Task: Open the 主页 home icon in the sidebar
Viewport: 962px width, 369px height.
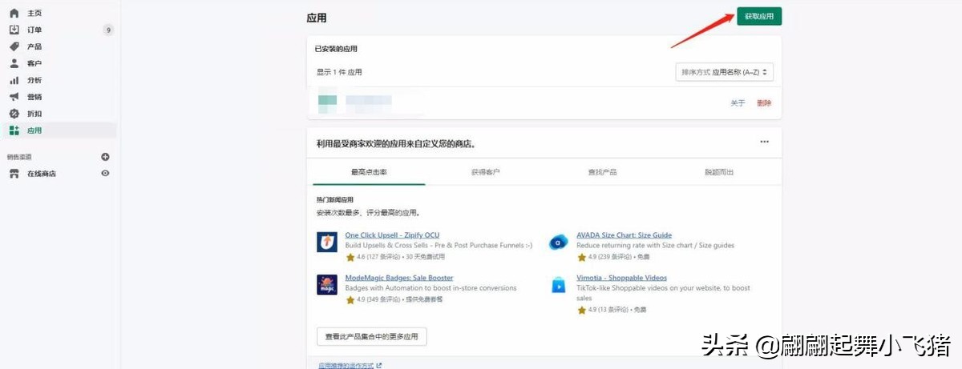Action: [14, 14]
